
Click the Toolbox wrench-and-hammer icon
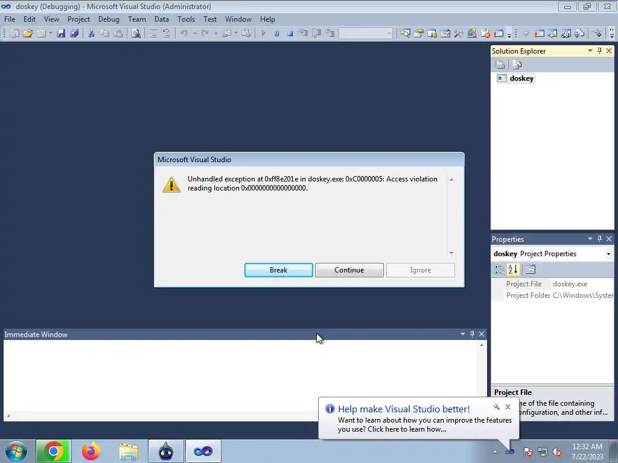pyautogui.click(x=459, y=34)
